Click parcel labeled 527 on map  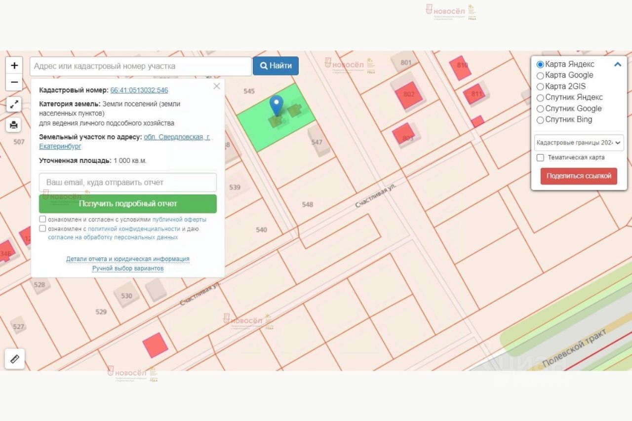click(x=19, y=327)
